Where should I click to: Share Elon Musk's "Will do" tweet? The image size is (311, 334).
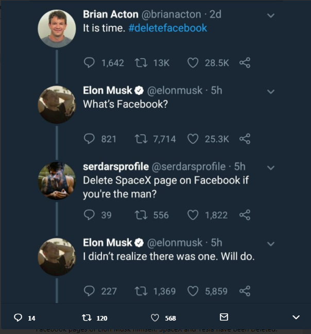(245, 291)
